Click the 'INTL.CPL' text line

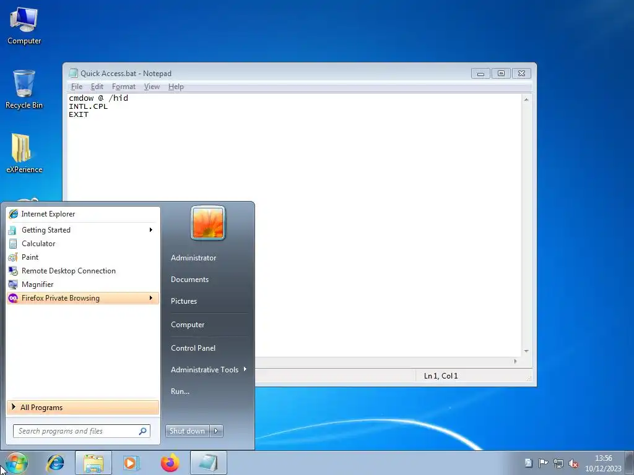(88, 106)
